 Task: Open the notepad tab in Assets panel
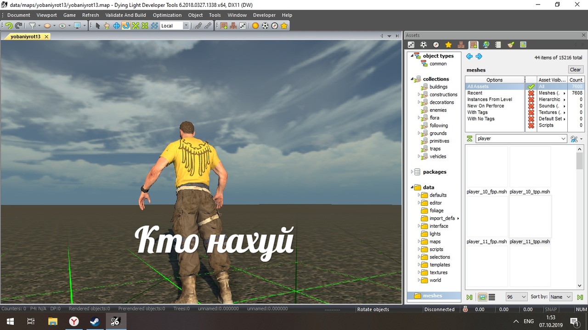click(x=498, y=44)
